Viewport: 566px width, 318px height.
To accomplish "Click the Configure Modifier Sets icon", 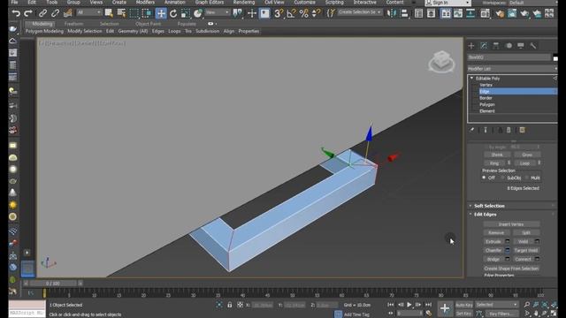I will coord(522,130).
